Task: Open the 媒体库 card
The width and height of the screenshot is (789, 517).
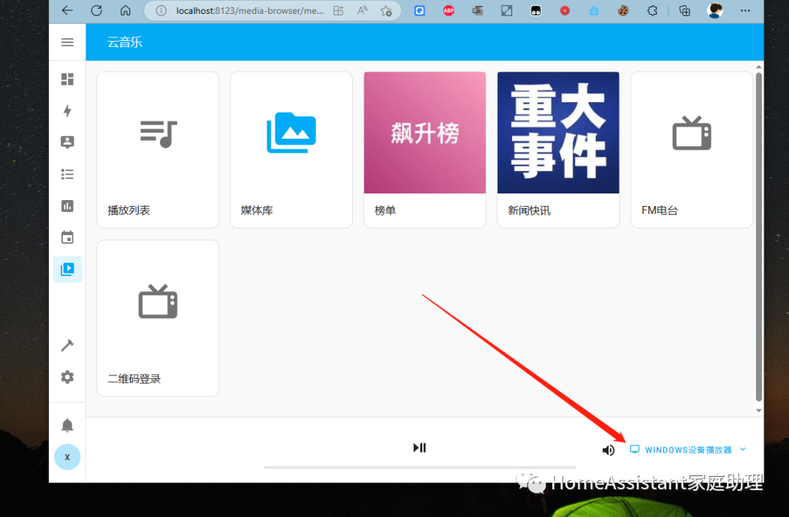Action: coord(291,150)
